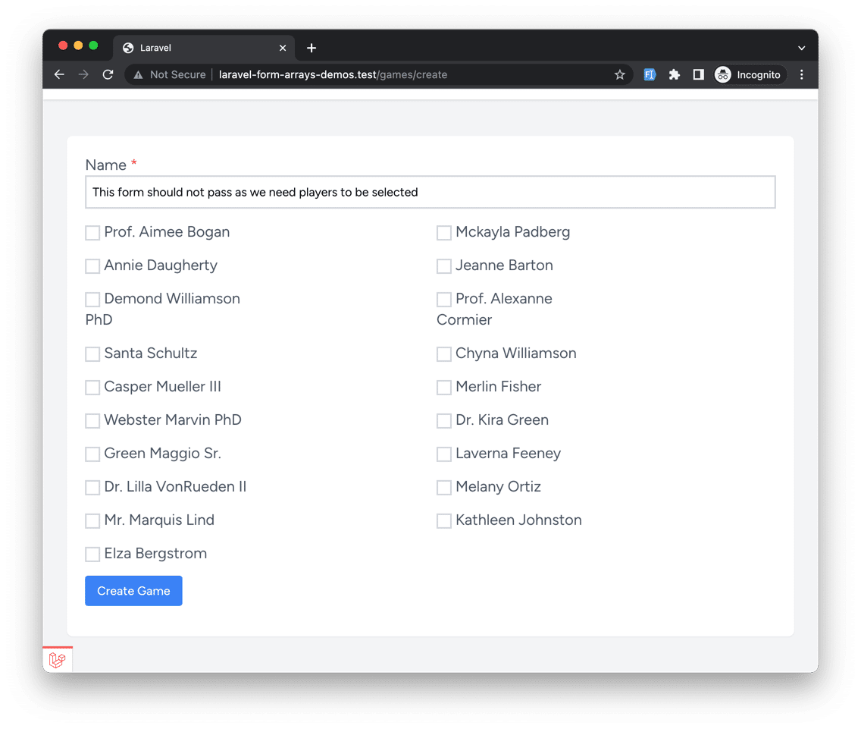Bookmark this page using the star icon

620,74
